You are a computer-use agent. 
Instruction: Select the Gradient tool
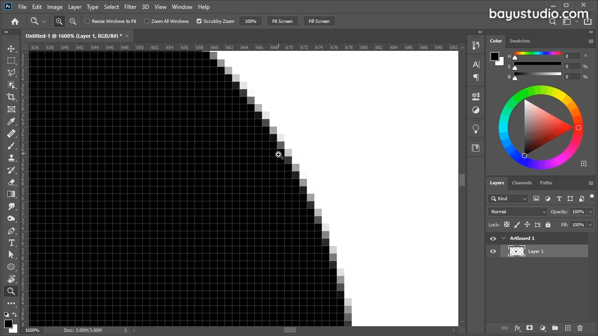click(x=11, y=194)
